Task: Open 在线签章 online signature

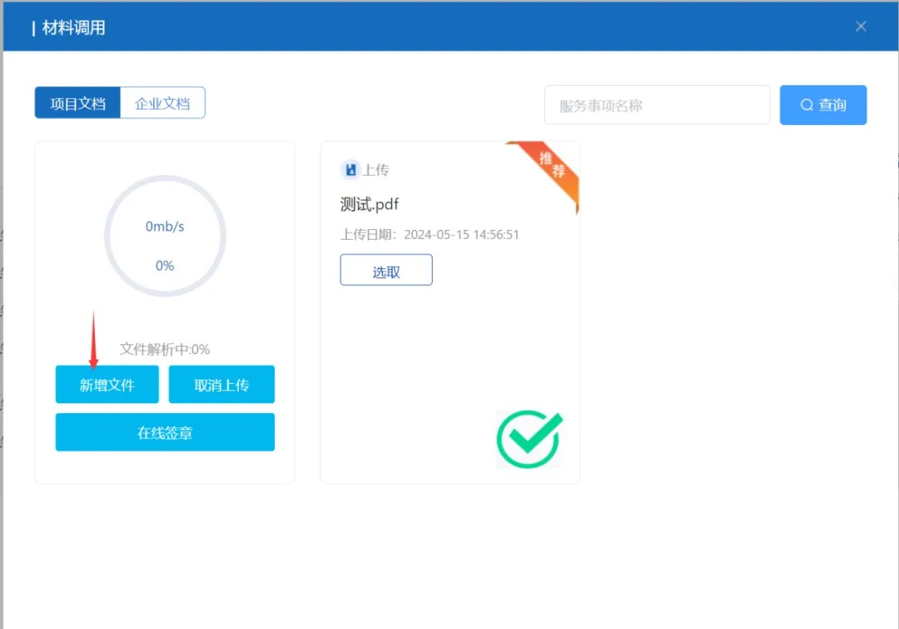Action: [165, 432]
